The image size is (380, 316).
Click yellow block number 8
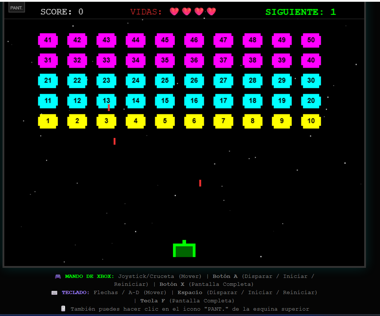click(253, 121)
